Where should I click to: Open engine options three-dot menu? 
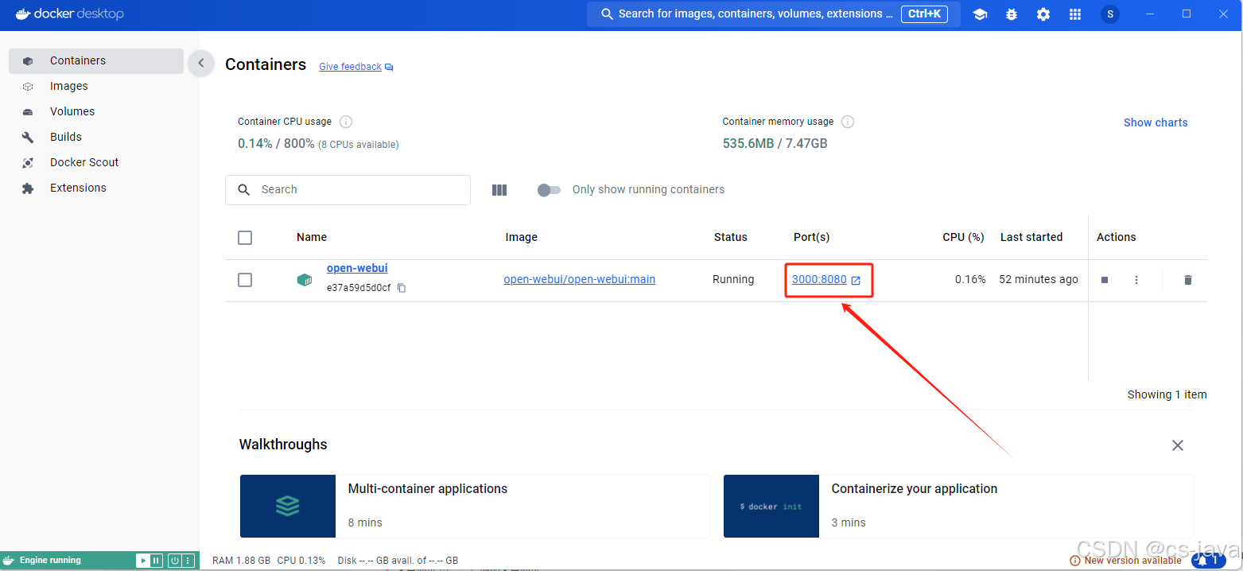pyautogui.click(x=188, y=561)
